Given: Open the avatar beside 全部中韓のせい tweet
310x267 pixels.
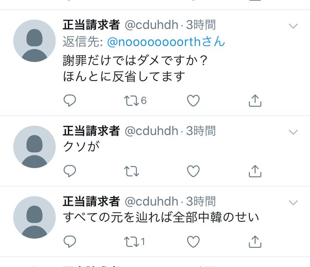Looking at the screenshot, I should (x=34, y=217).
